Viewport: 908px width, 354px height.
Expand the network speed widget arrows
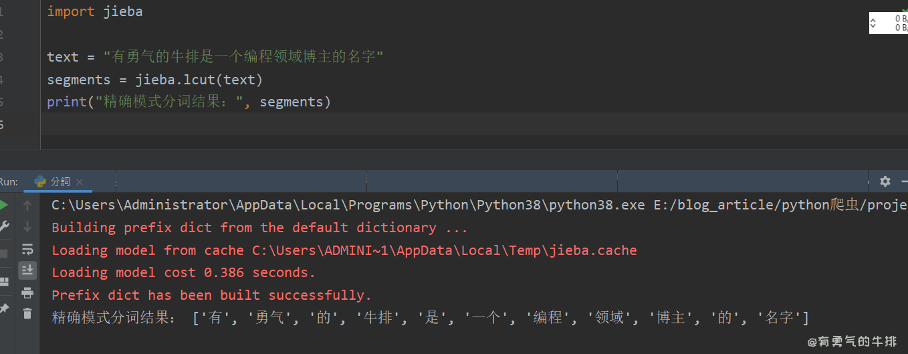tap(873, 23)
